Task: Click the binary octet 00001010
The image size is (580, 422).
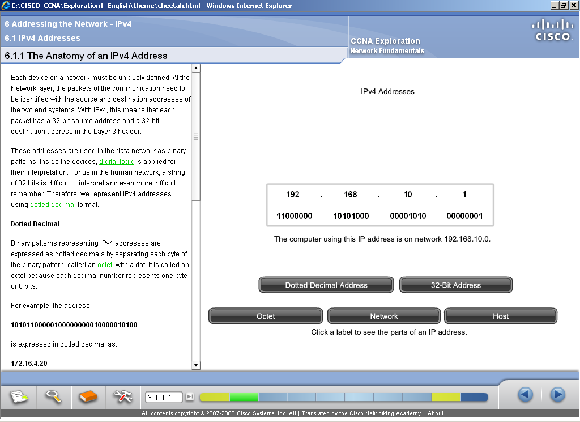Action: click(408, 216)
